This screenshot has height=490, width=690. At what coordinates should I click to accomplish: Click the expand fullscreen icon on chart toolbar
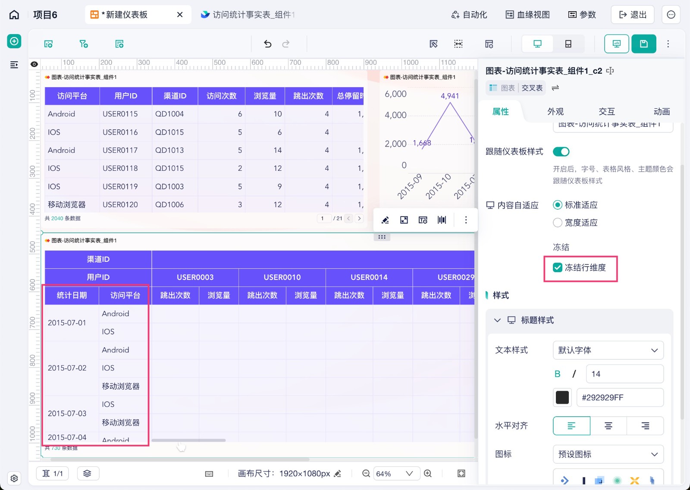(x=404, y=220)
